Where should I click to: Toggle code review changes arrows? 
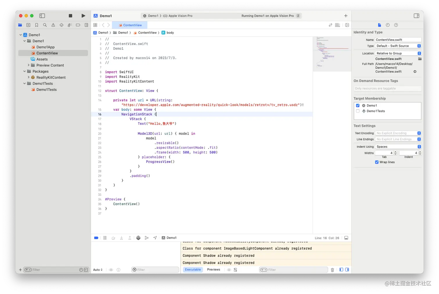click(x=330, y=25)
